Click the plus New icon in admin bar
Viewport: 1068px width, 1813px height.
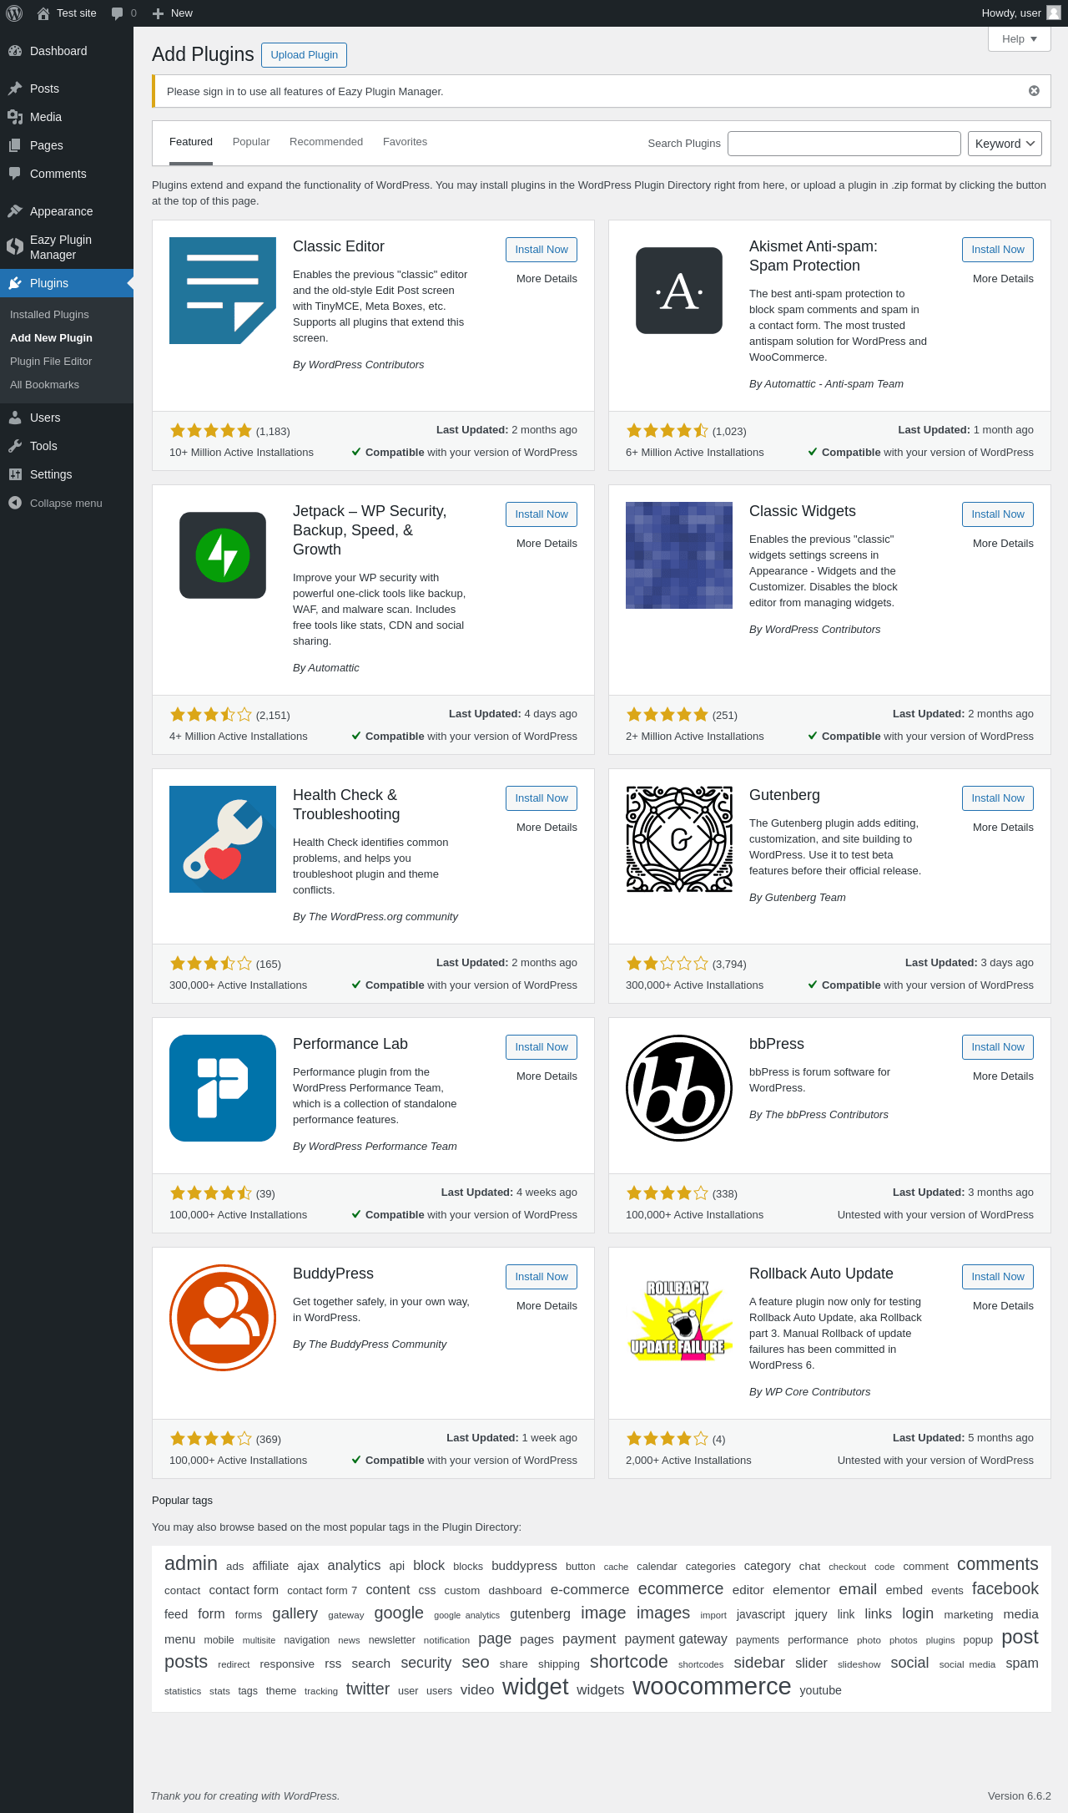click(158, 13)
